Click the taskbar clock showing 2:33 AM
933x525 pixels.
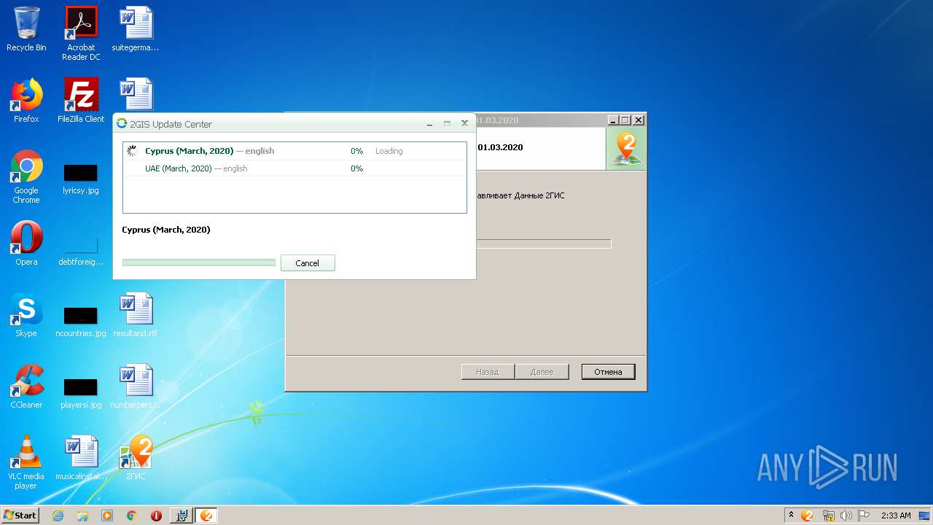pos(896,516)
